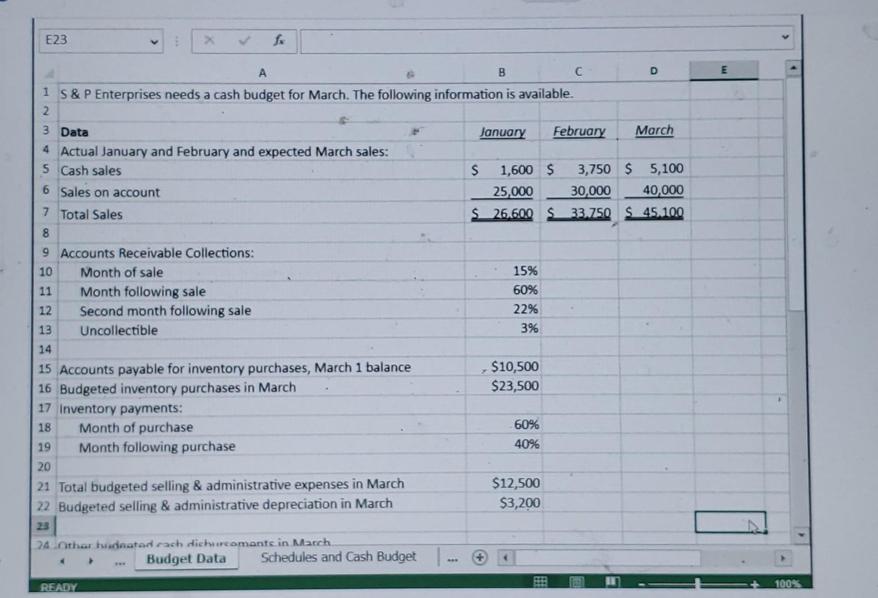Click vertical scrollbar down arrow
878x598 pixels.
(x=800, y=535)
